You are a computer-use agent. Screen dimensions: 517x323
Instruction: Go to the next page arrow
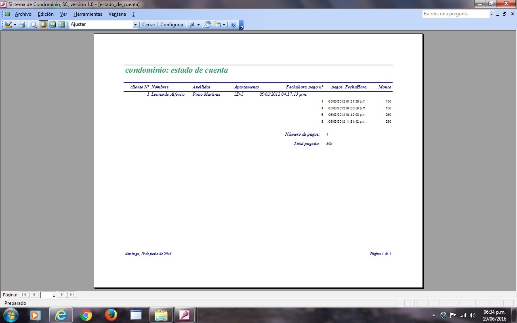point(62,295)
